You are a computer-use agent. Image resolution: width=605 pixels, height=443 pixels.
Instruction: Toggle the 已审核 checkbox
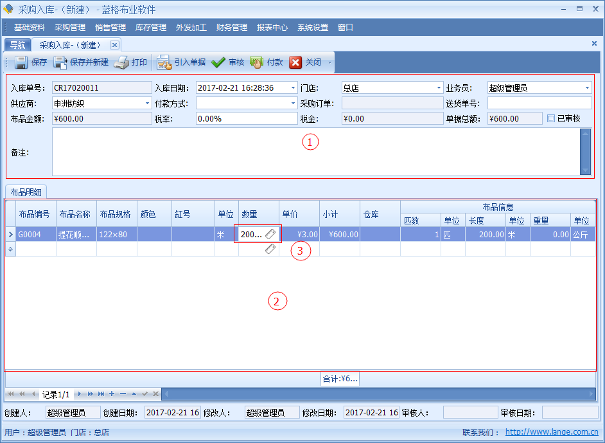click(551, 118)
